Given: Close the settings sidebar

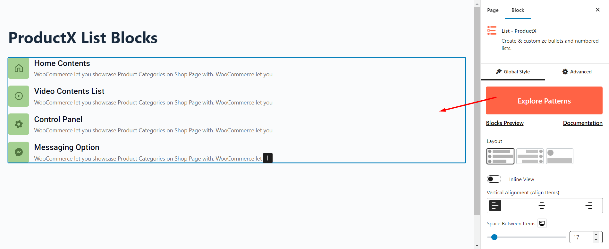Looking at the screenshot, I should [598, 10].
